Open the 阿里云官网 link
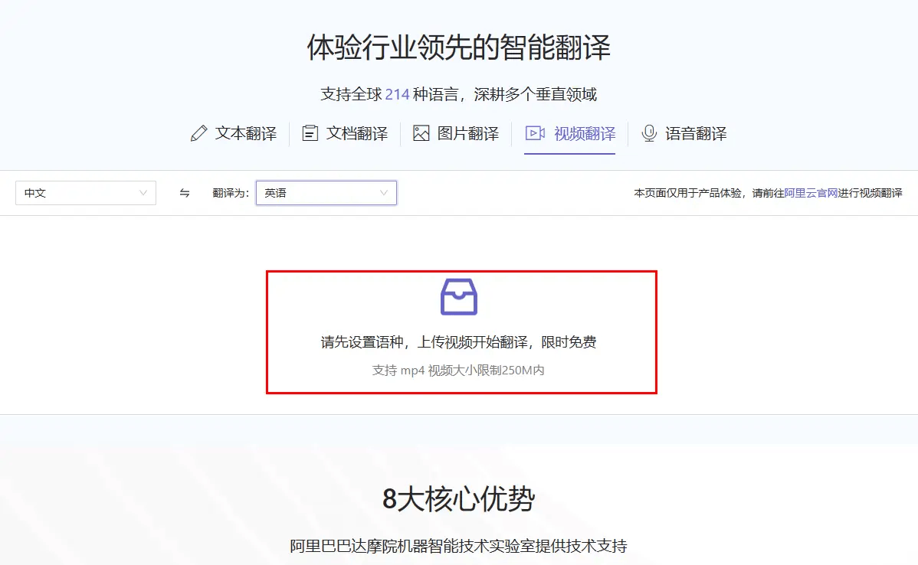 coord(811,193)
